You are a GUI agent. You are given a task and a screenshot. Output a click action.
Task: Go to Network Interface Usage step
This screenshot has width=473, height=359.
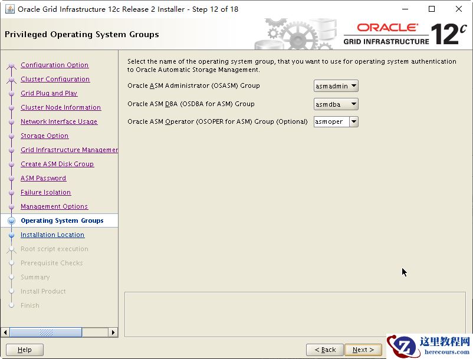[x=59, y=121]
